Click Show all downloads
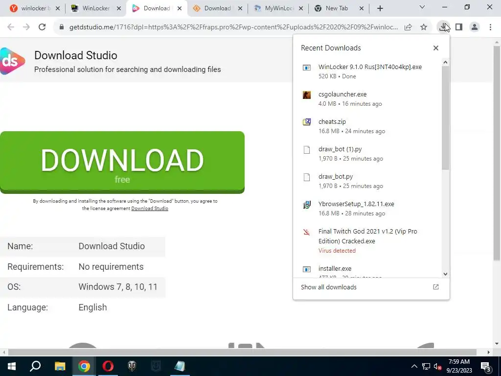501x376 pixels. 328,287
